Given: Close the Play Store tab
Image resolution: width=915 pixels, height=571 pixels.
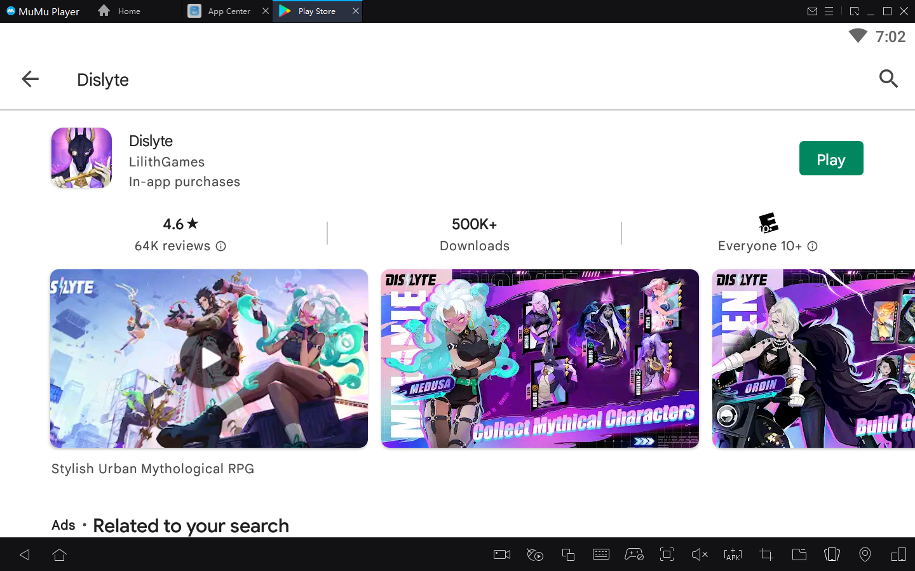Looking at the screenshot, I should [356, 11].
